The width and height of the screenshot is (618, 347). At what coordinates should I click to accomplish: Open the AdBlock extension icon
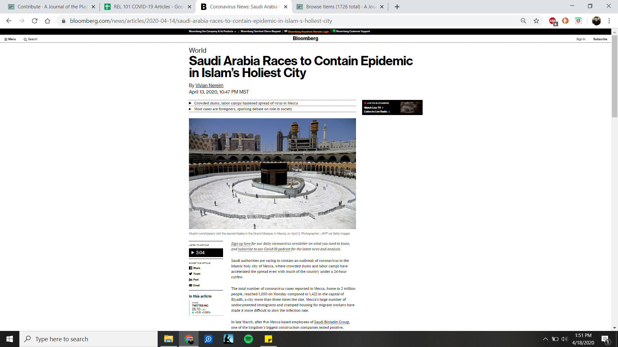pyautogui.click(x=553, y=21)
